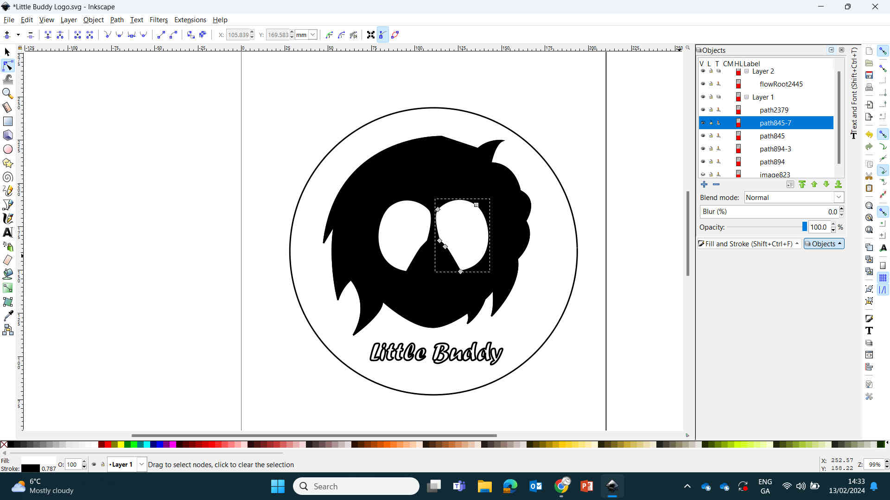Open the Blend mode dropdown
890x500 pixels.
(x=794, y=197)
